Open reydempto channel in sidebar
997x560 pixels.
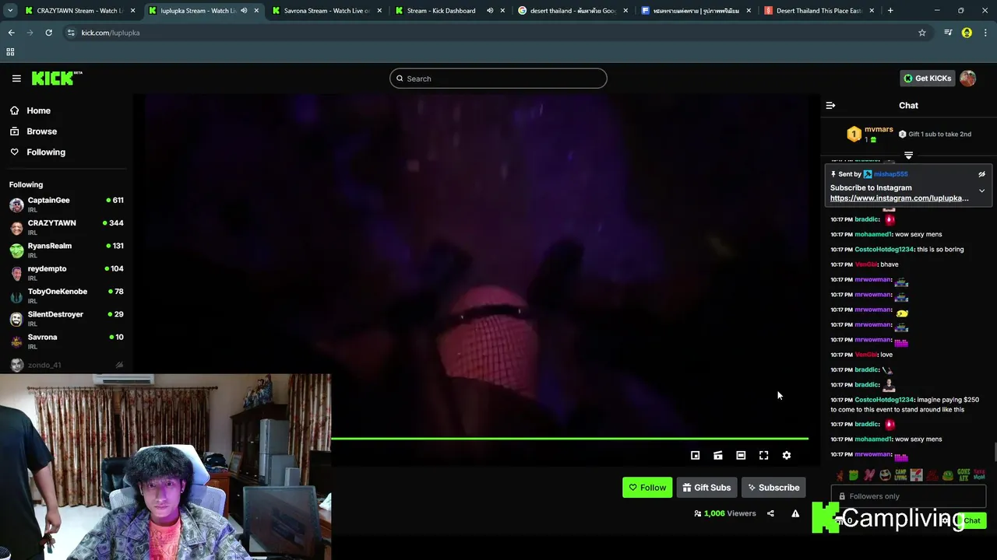(66, 273)
